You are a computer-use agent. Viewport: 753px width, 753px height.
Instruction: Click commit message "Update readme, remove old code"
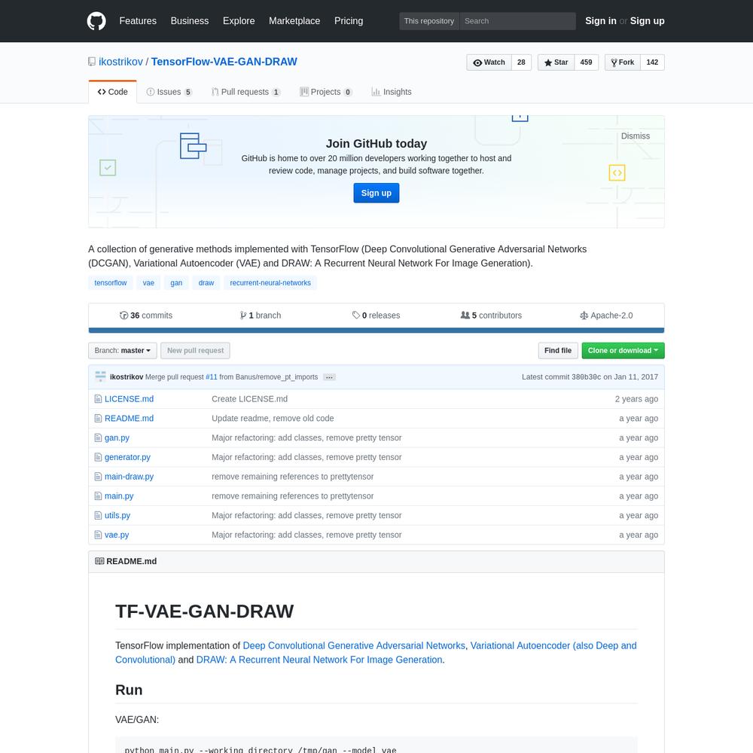[273, 418]
